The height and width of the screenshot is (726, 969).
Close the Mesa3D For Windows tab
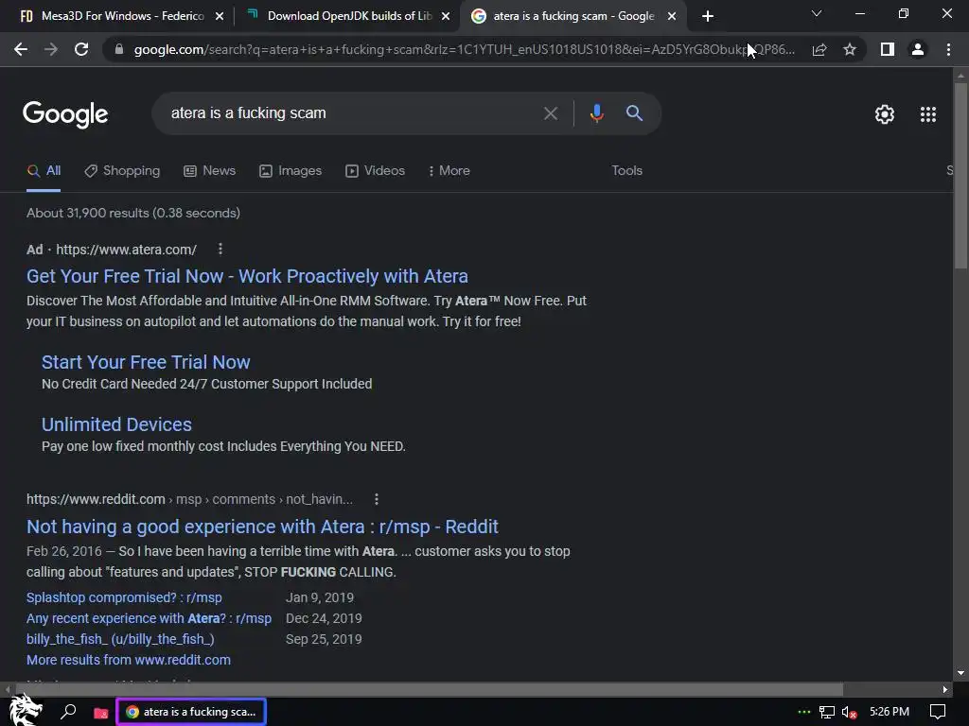220,16
